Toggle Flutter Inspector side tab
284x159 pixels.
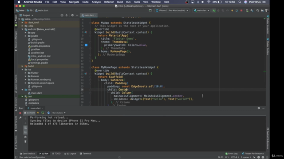(268, 24)
